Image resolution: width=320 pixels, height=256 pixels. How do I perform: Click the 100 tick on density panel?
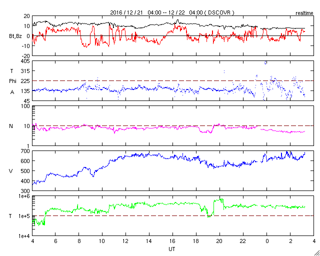(25, 106)
